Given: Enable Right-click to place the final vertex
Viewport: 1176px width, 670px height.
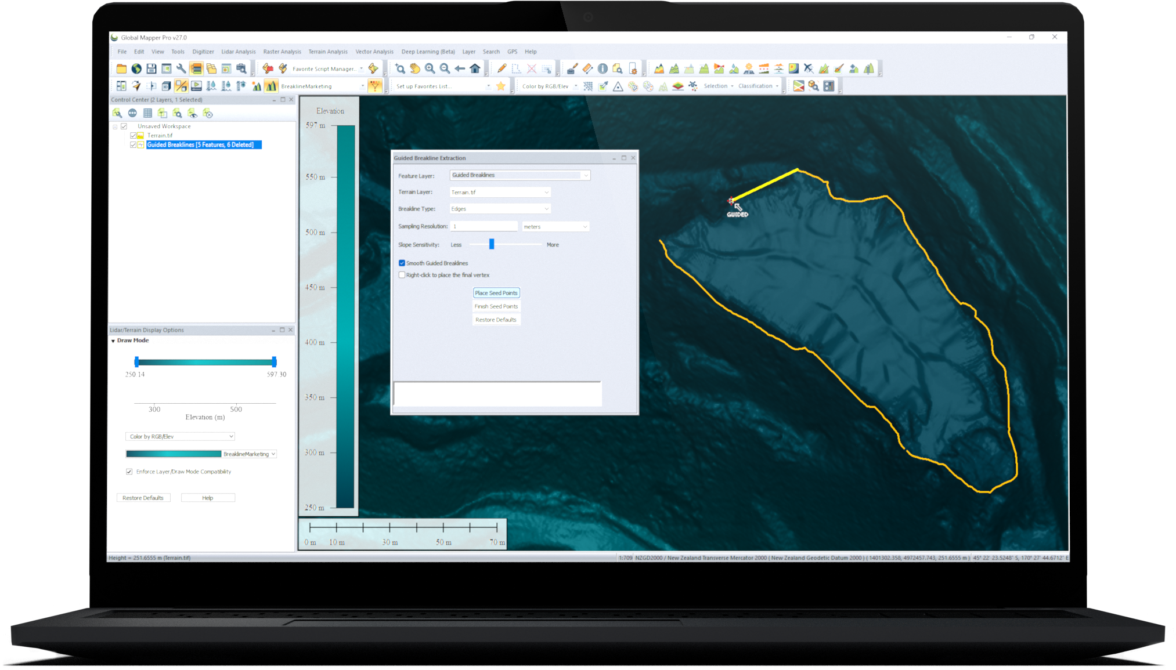Looking at the screenshot, I should point(402,274).
